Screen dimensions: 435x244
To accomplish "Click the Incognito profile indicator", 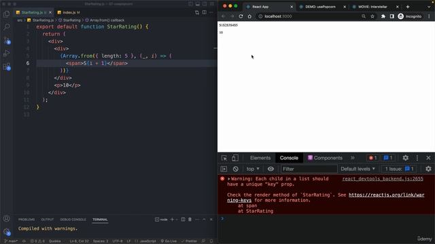I will pos(410,16).
